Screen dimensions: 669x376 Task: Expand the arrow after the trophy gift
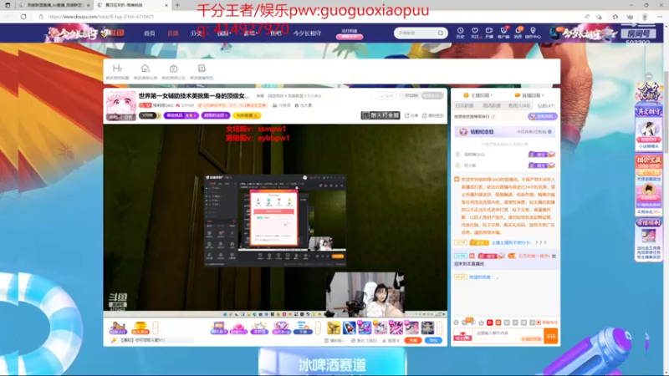[156, 328]
